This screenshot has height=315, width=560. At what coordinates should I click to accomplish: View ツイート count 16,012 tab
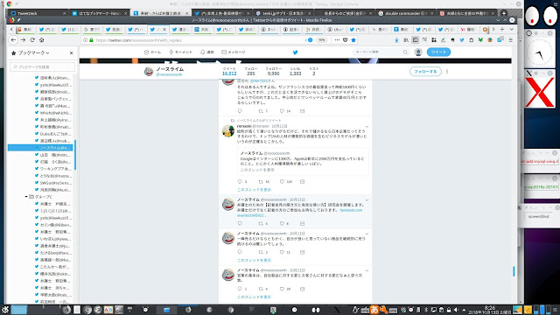tap(229, 72)
